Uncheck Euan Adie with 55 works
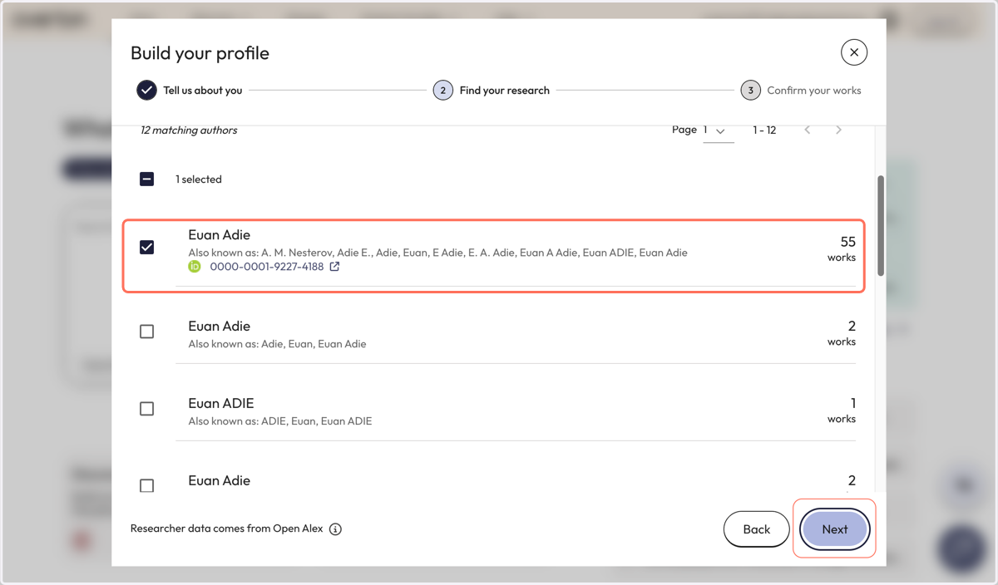This screenshot has height=585, width=998. point(147,247)
